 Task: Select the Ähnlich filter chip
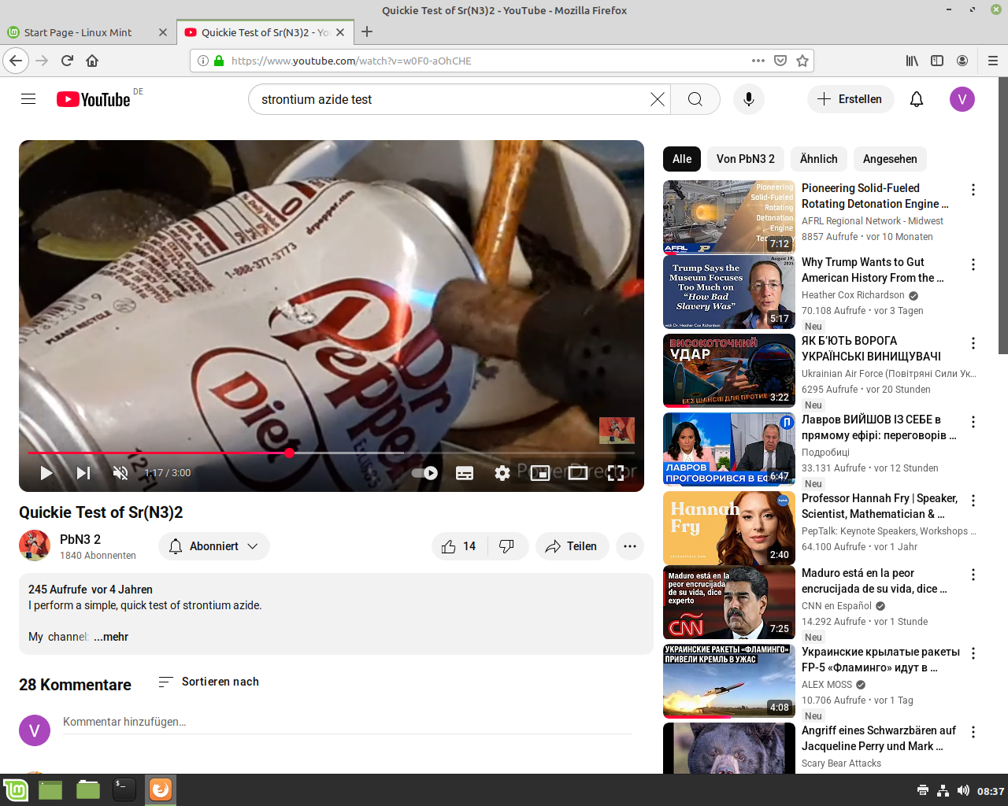pyautogui.click(x=819, y=159)
